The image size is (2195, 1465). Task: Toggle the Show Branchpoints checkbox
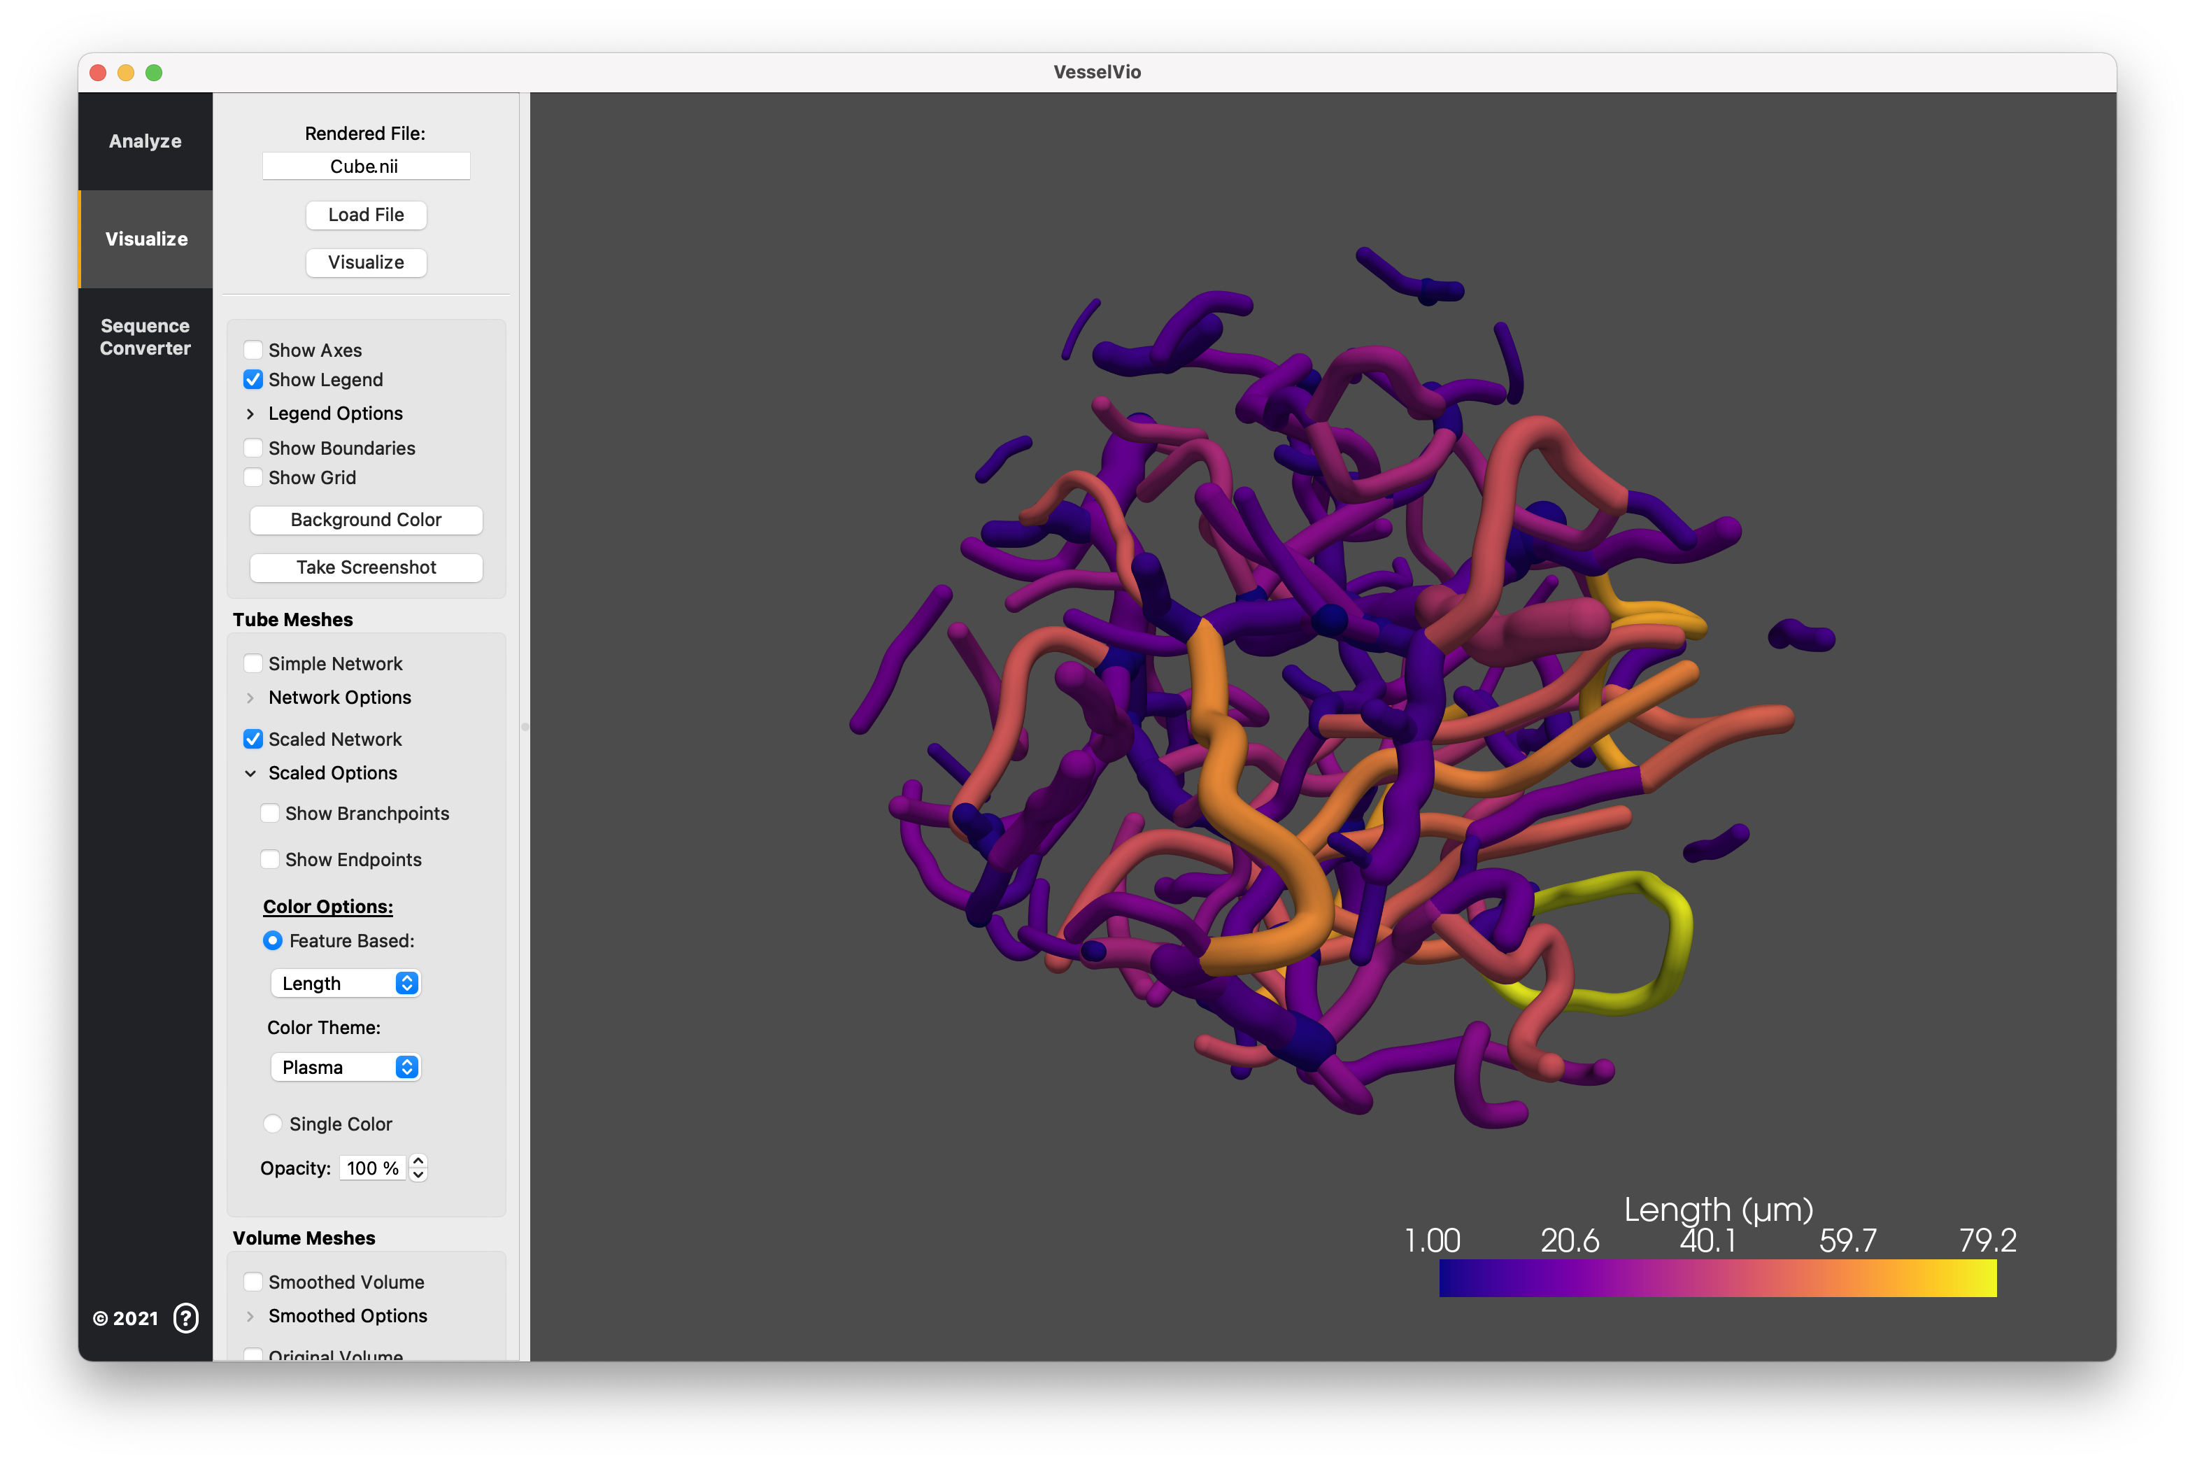coord(270,813)
